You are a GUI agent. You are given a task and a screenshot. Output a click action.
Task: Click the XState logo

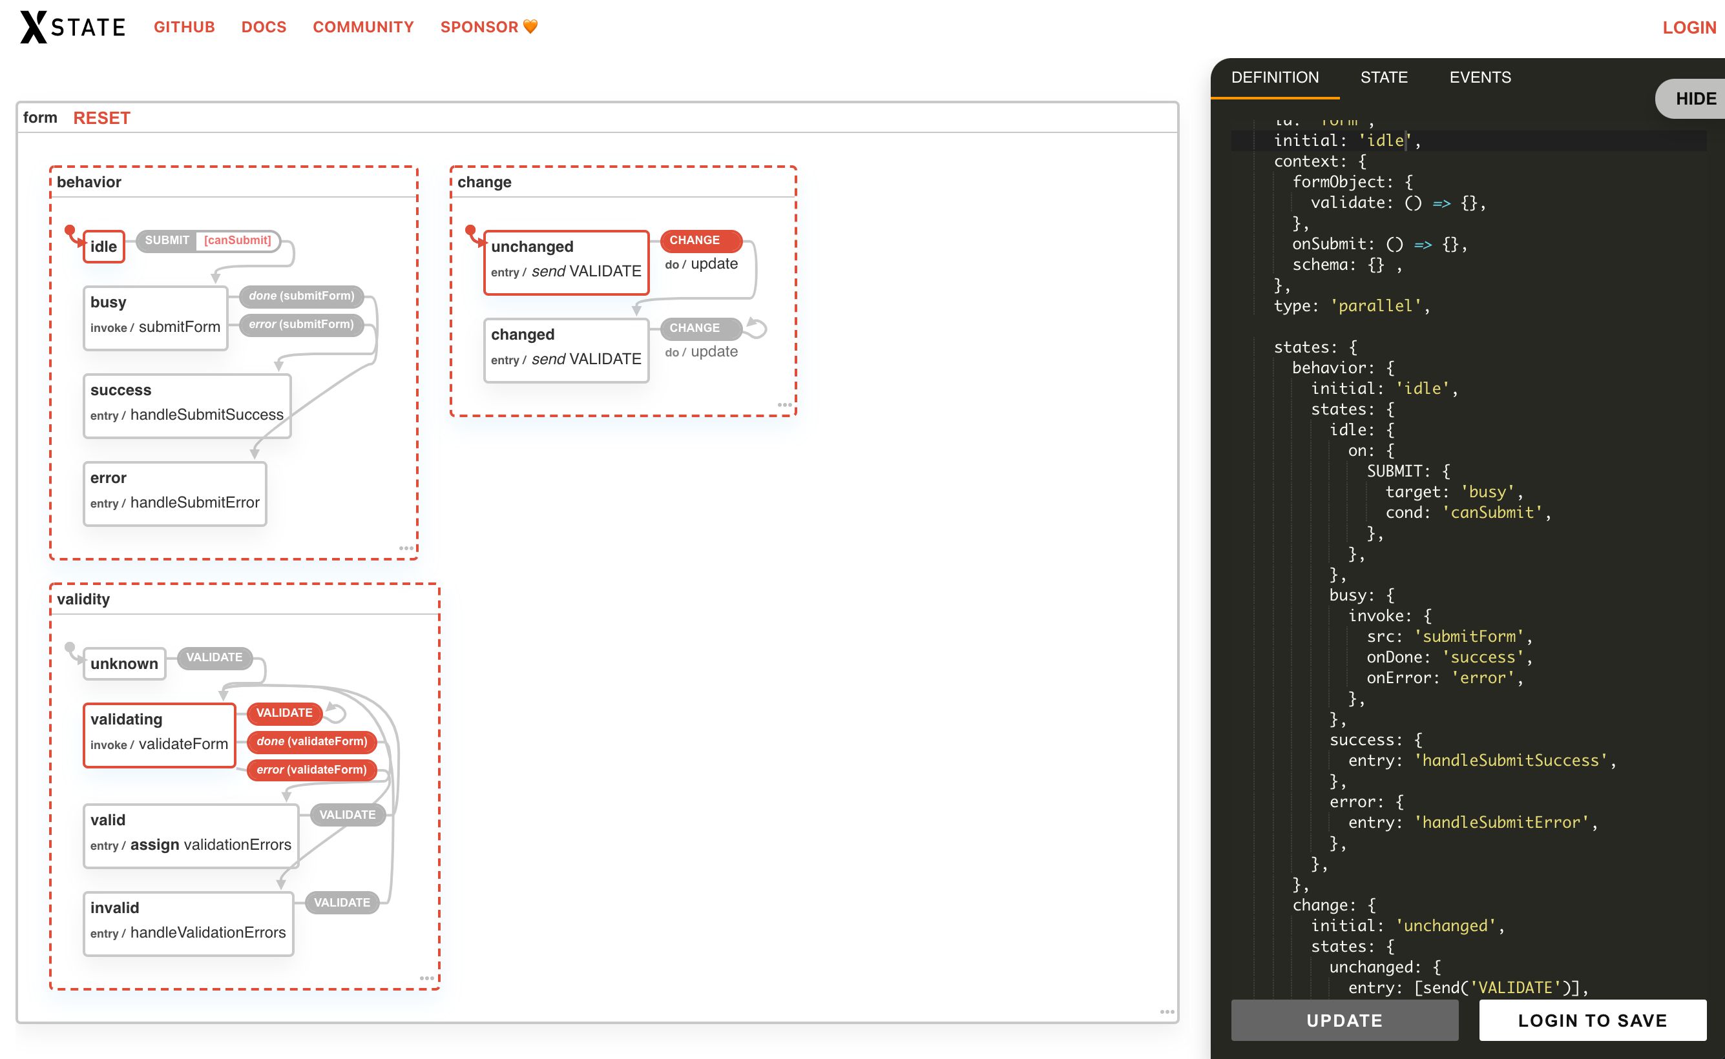pyautogui.click(x=73, y=26)
